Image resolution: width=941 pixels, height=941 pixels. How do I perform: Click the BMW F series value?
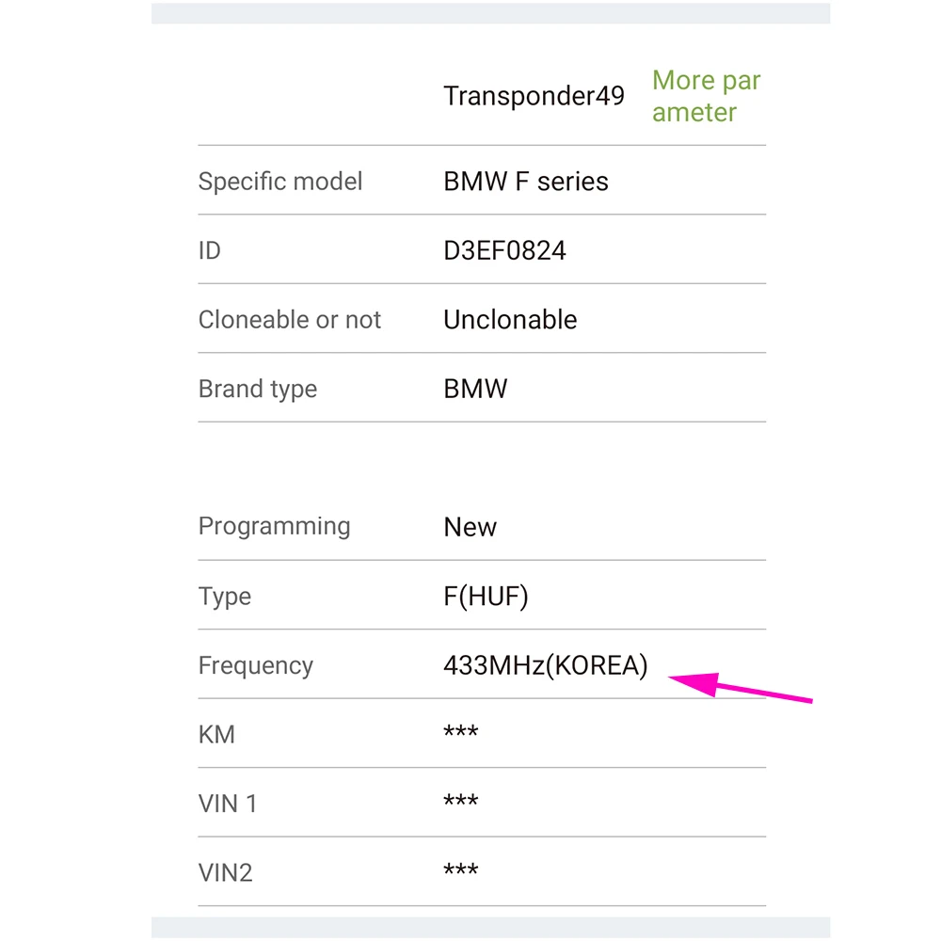[526, 182]
